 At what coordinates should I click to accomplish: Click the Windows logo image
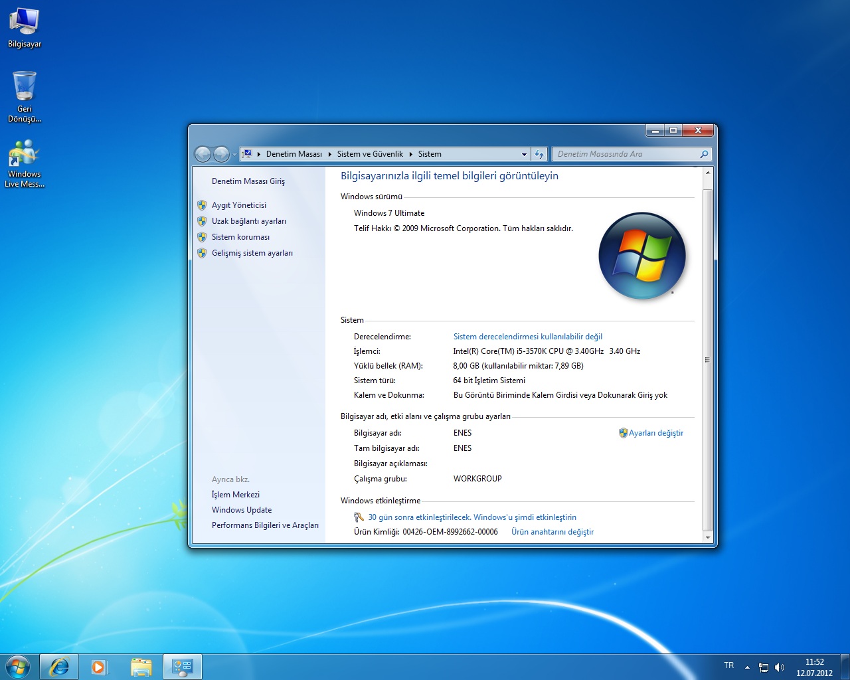(x=642, y=256)
